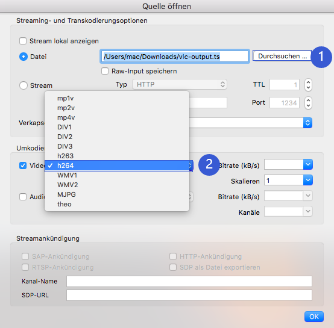Click the SAP-Ankündigung checkbox

point(25,256)
